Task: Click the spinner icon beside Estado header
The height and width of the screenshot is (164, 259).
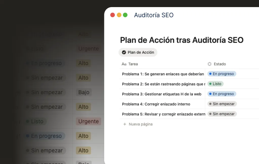Action: [209, 64]
